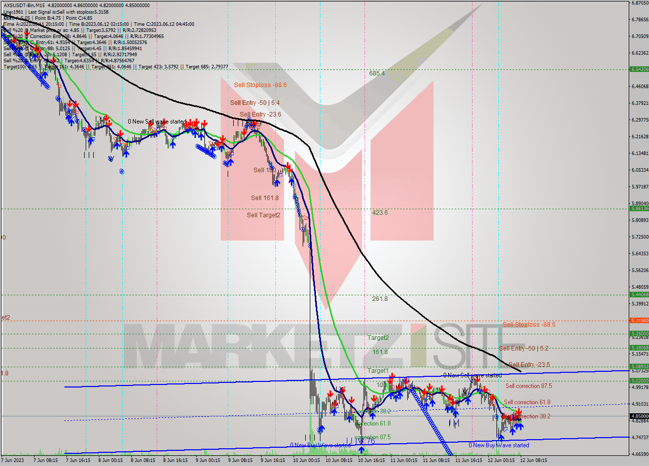Click orange 'Sell Stoploss -88.6' near 5.3158
Screen dimensions: 649x466
click(x=529, y=324)
